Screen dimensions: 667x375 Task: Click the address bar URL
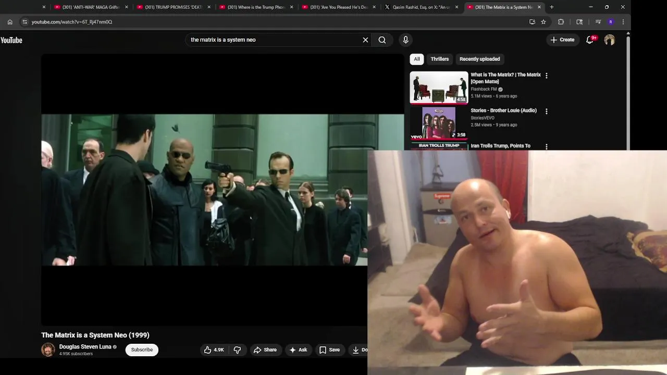pos(72,22)
